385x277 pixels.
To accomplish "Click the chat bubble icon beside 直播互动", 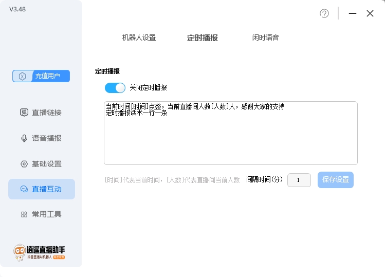I will [24, 189].
